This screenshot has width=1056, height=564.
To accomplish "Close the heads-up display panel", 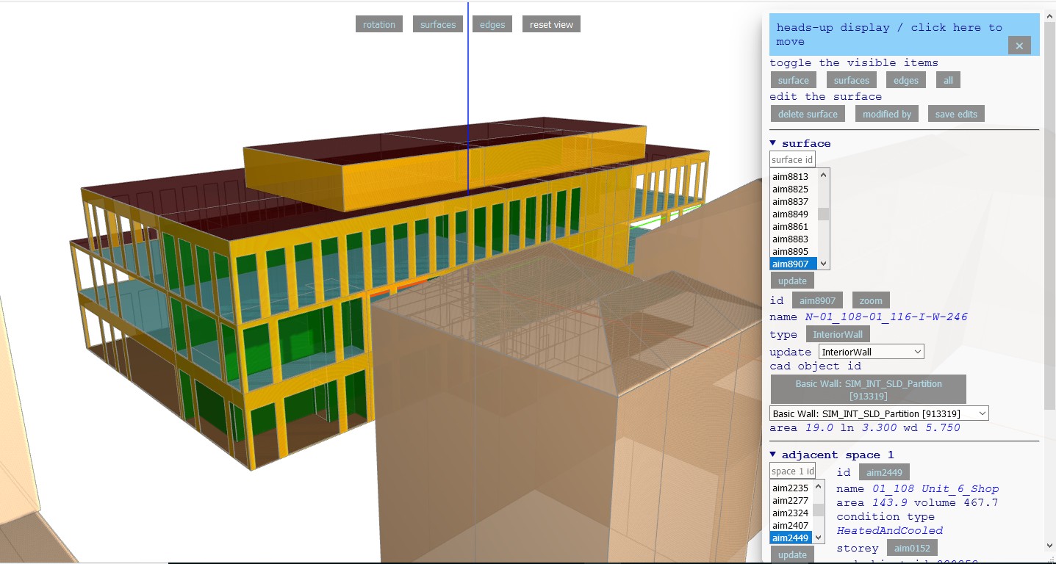I will [x=1019, y=46].
